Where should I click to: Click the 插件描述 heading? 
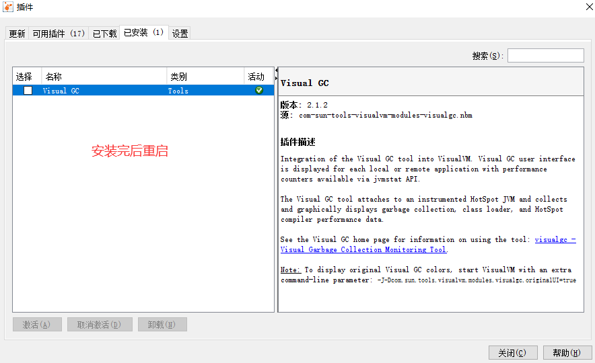pos(298,142)
